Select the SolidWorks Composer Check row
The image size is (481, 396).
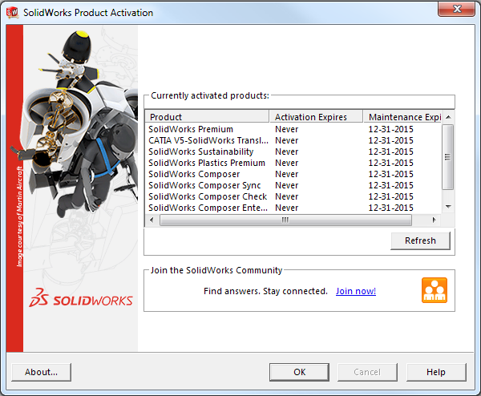click(293, 196)
